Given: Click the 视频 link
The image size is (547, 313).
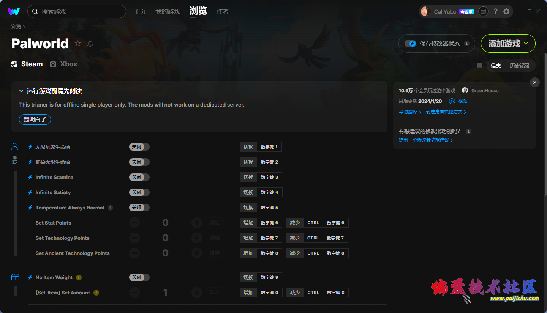Looking at the screenshot, I should coord(463,101).
